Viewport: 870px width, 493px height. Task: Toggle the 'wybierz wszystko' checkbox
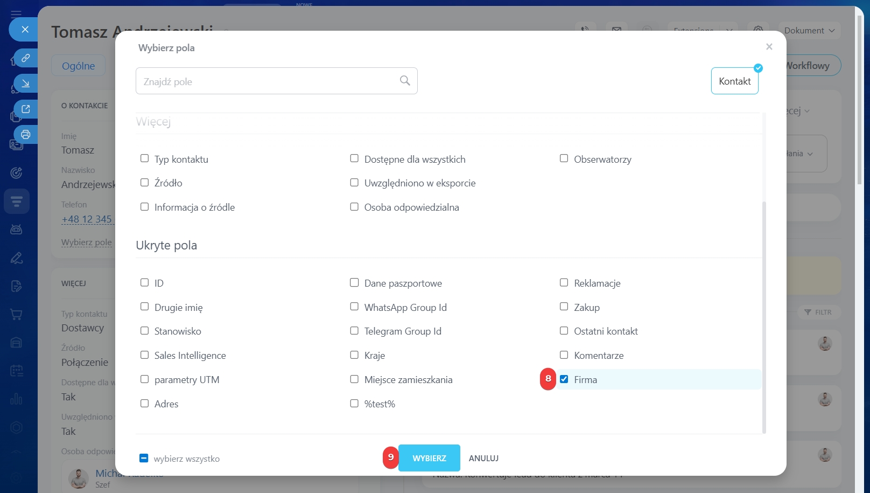144,459
